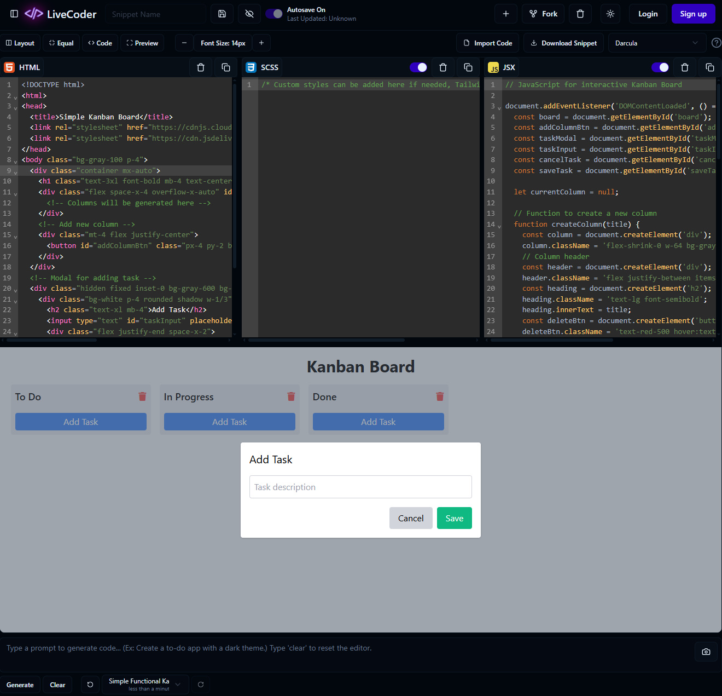Clear the JSX editor with trash icon
The image size is (722, 696).
685,67
